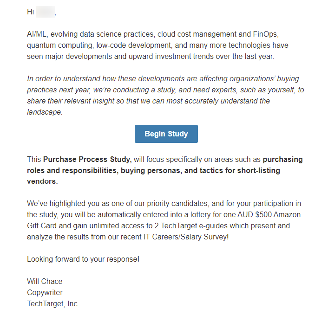Viewport: 328px width, 322px height.
Task: Click the bold "Purchase Process Study," text
Action: tap(88, 160)
